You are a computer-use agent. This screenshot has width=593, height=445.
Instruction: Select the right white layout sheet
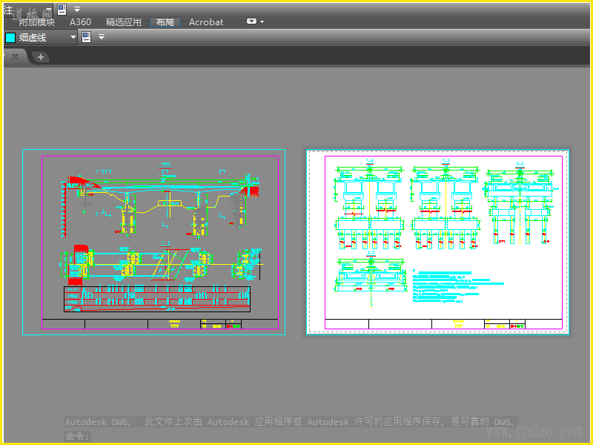(x=437, y=241)
